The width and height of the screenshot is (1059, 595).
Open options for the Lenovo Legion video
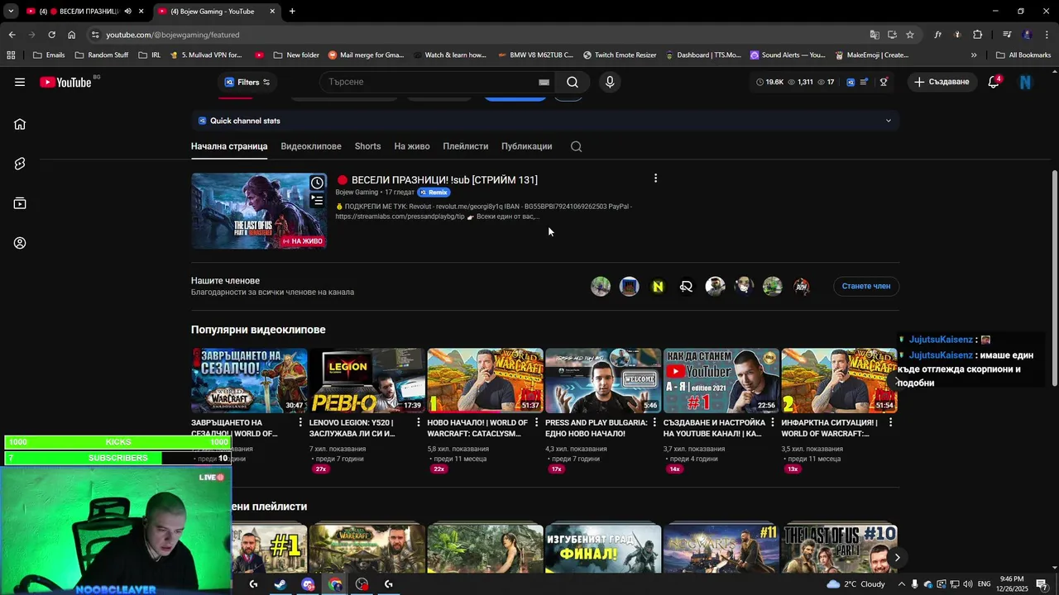(418, 422)
